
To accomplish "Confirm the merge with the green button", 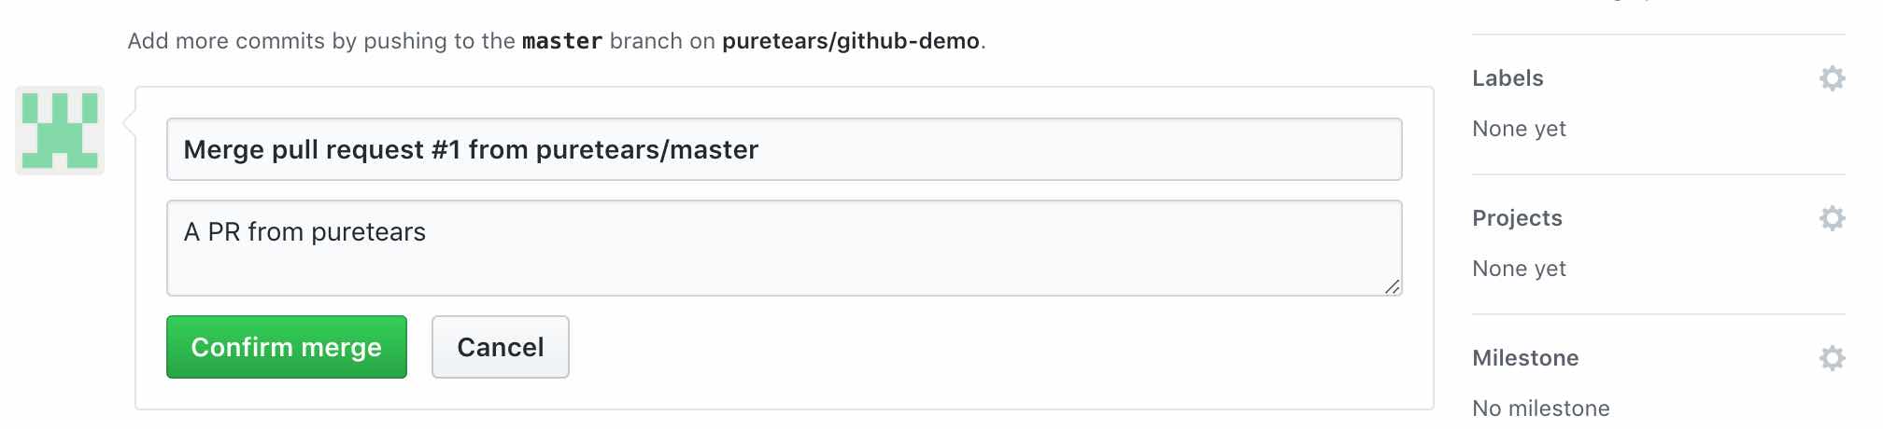I will point(287,347).
